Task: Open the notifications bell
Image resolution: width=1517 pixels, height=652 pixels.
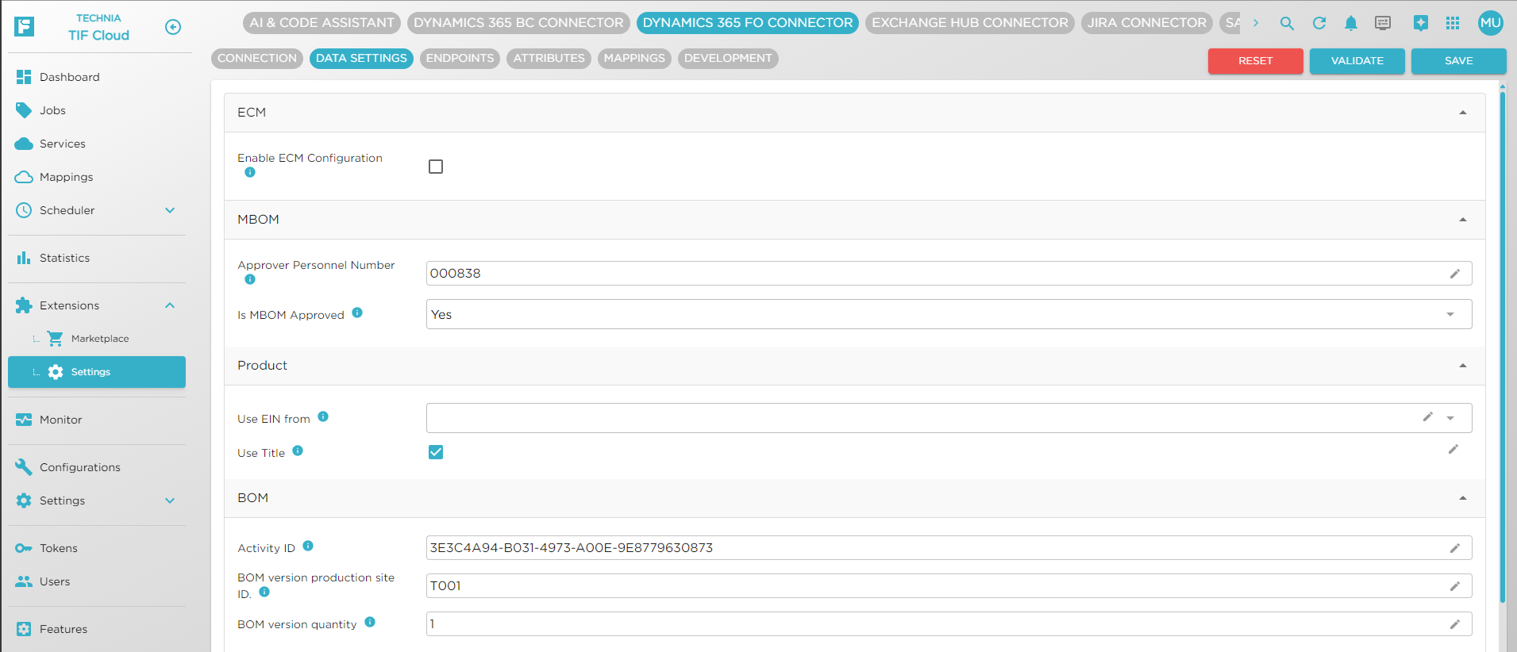Action: [x=1350, y=24]
